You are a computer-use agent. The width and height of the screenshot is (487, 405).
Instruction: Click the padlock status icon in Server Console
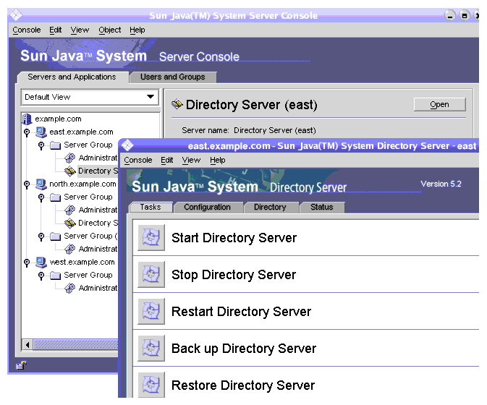pos(22,365)
